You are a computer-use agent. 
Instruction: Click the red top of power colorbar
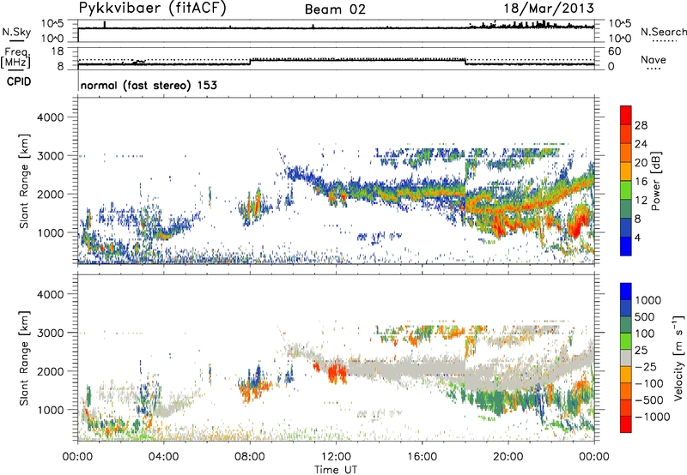tap(626, 115)
